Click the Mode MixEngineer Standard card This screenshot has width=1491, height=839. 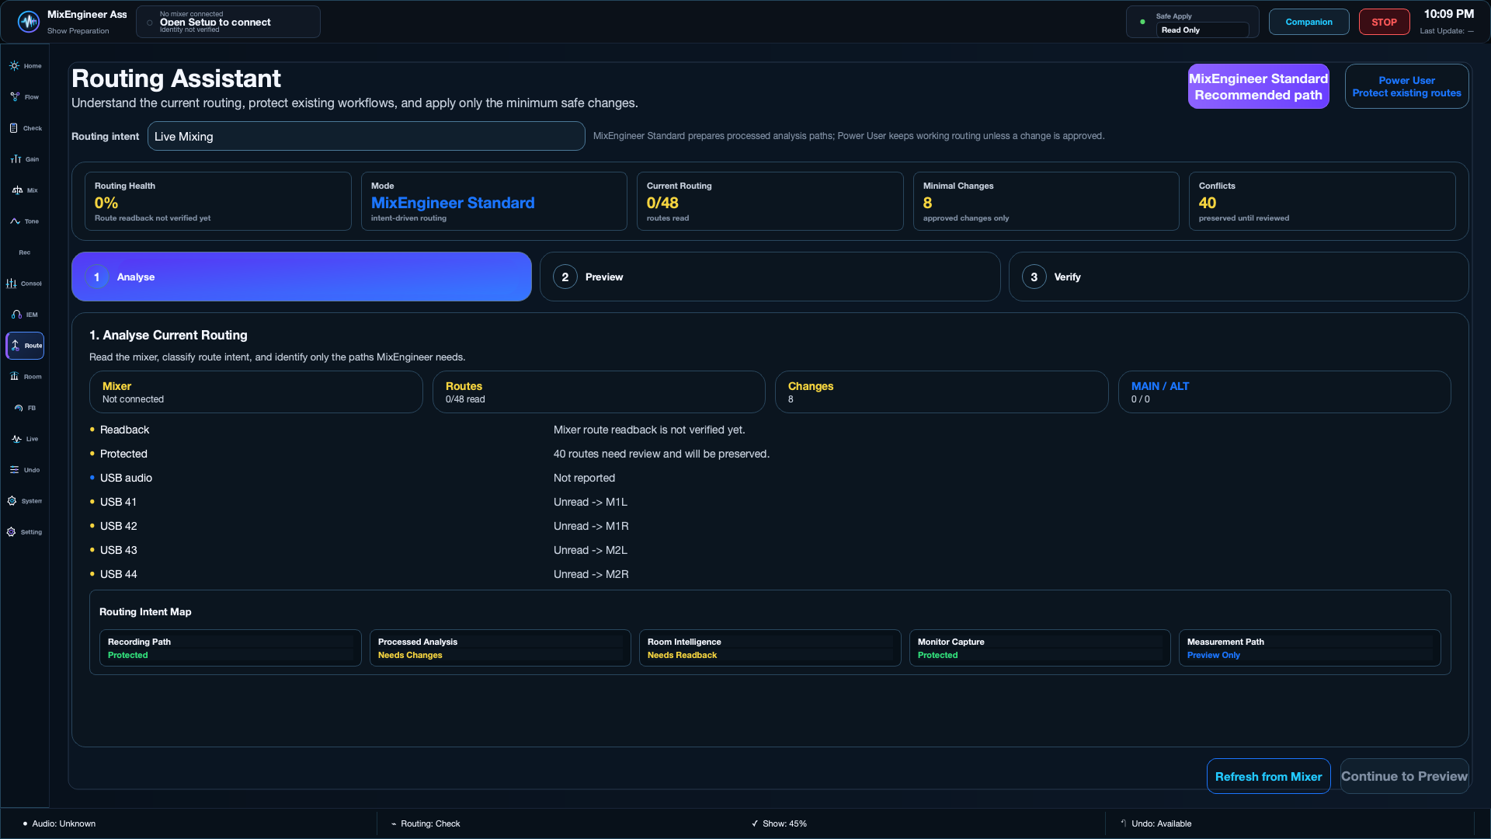click(494, 201)
